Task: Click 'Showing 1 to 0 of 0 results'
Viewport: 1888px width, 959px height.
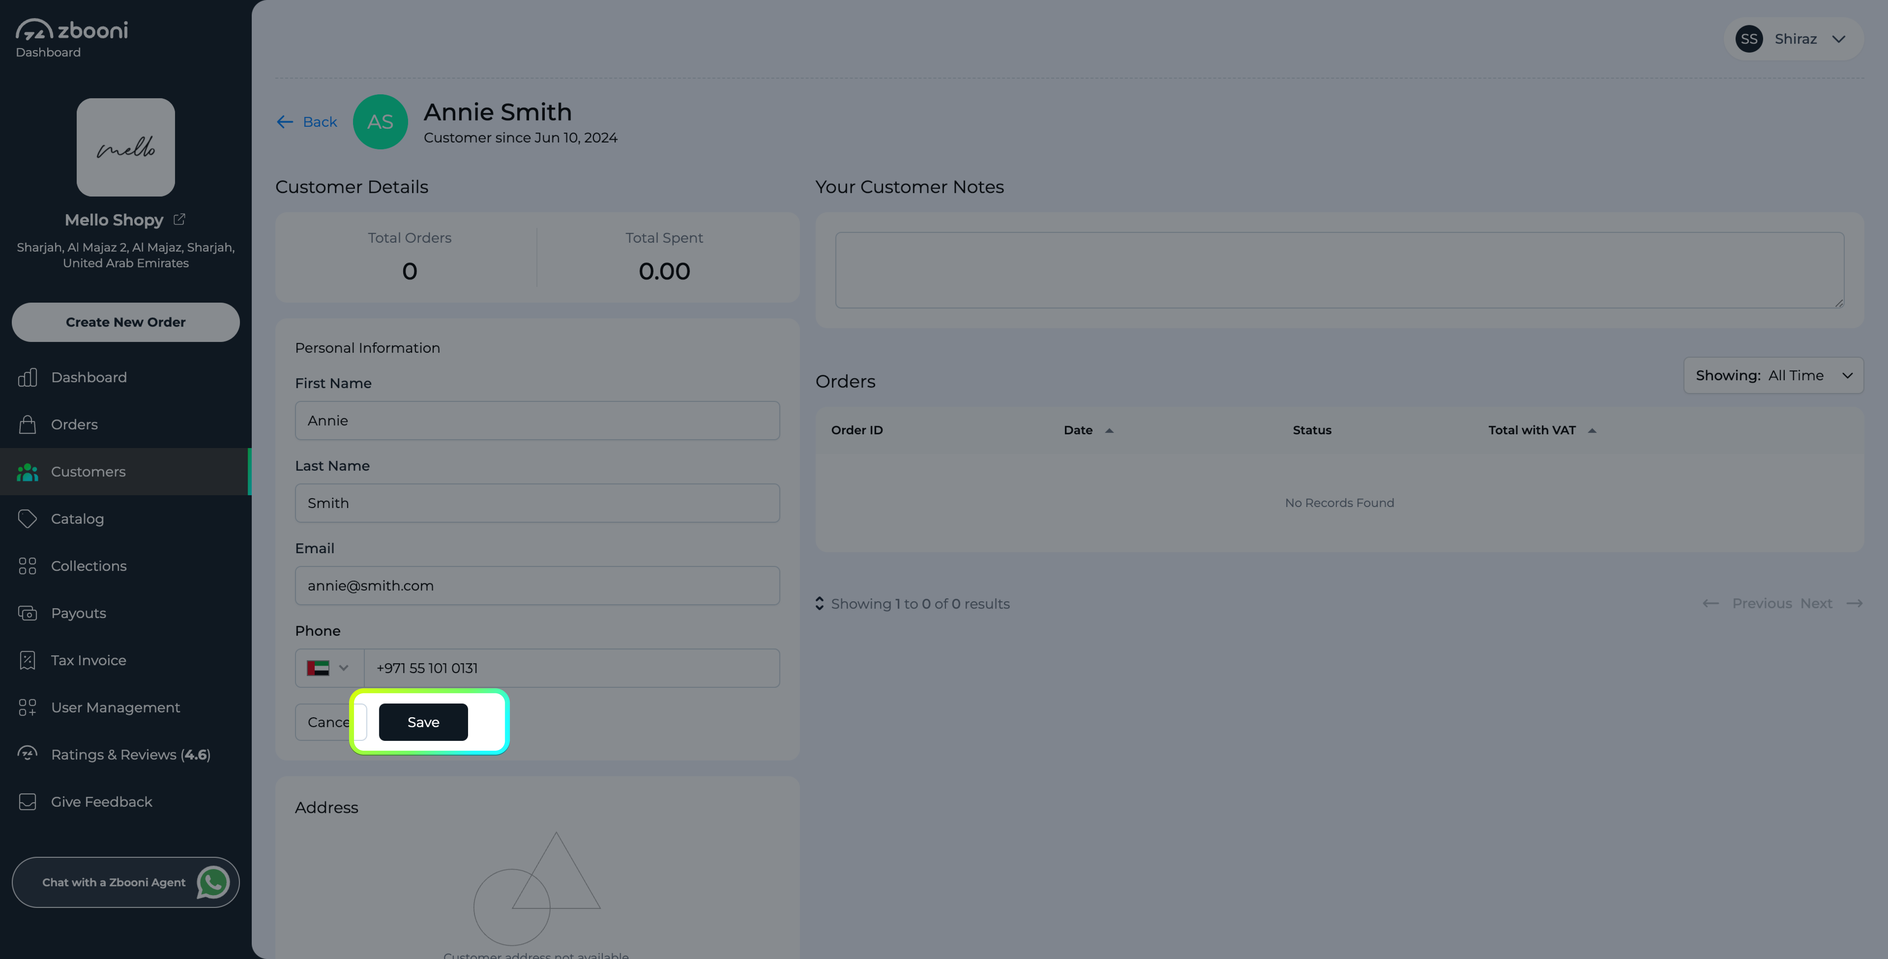Action: (920, 604)
